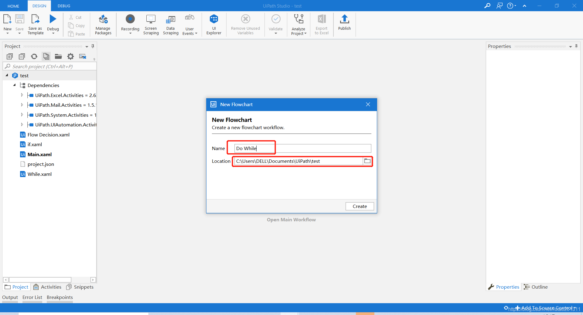Pin the Project panel
The width and height of the screenshot is (583, 315).
pos(93,46)
